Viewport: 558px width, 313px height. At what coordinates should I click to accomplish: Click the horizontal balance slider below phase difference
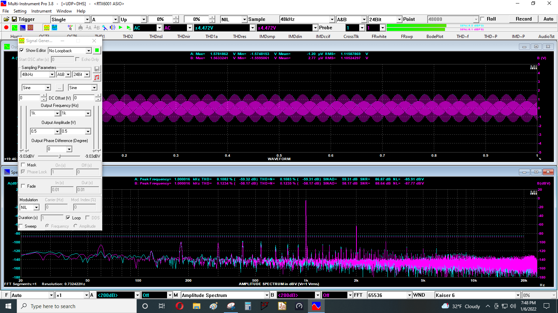click(x=60, y=156)
